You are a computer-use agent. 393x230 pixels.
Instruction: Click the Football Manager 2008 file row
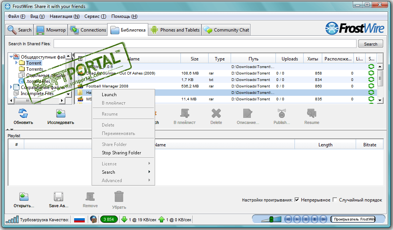pos(225,86)
